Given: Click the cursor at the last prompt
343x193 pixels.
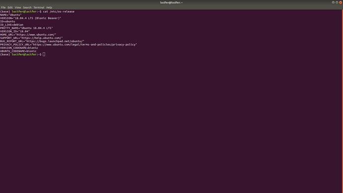Looking at the screenshot, I should point(44,54).
